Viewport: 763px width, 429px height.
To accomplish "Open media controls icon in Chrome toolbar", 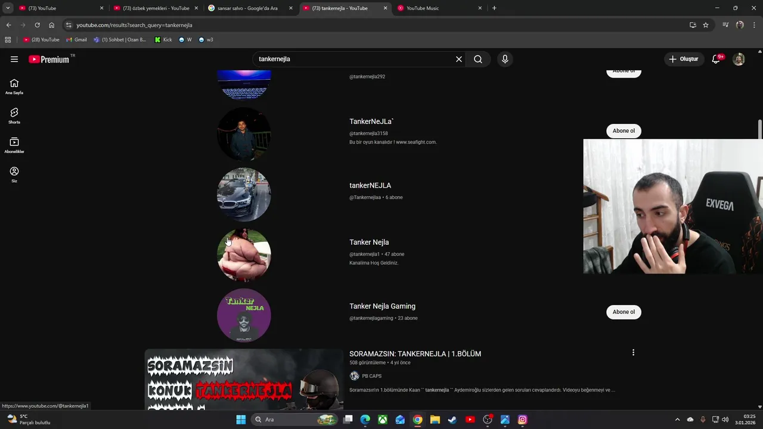I will click(725, 25).
